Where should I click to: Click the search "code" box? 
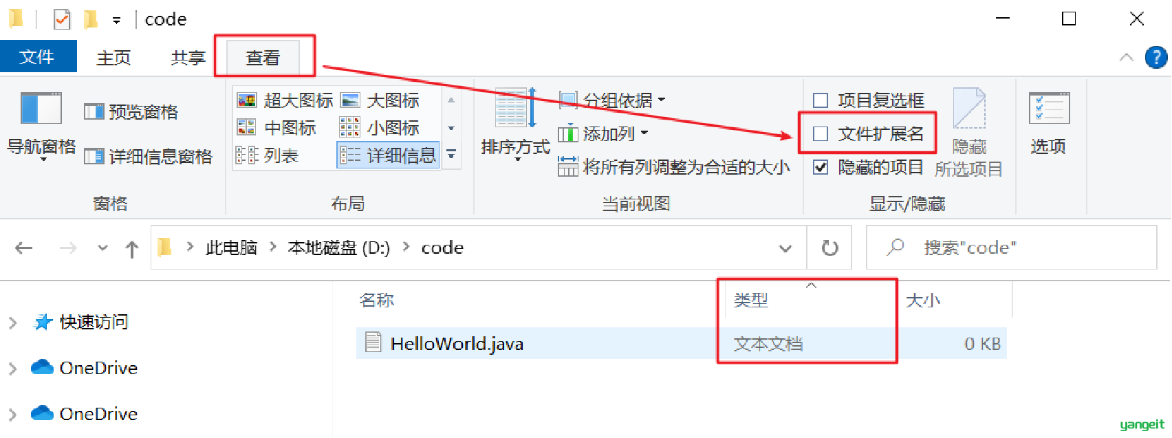pos(1011,248)
